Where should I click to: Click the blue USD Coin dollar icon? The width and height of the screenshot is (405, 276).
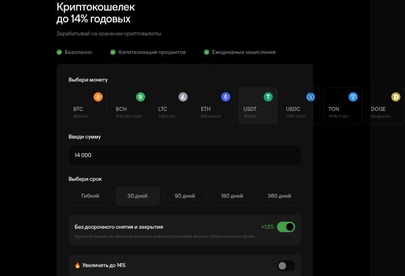(310, 97)
